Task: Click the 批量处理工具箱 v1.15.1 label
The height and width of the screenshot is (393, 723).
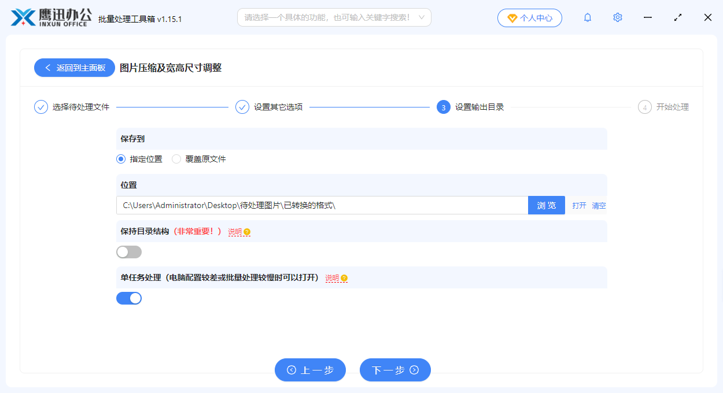Action: tap(140, 18)
